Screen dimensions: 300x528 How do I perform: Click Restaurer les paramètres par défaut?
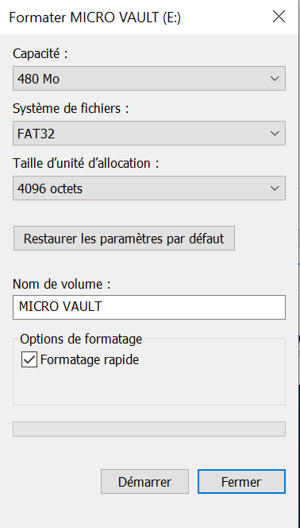(124, 239)
